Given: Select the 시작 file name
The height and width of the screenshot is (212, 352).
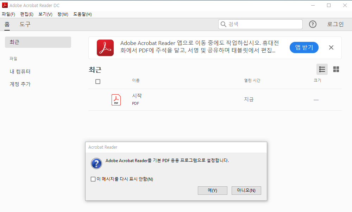Looking at the screenshot, I should coord(137,96).
